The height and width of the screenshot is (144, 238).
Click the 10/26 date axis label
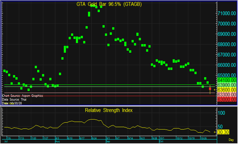[x=204, y=138]
